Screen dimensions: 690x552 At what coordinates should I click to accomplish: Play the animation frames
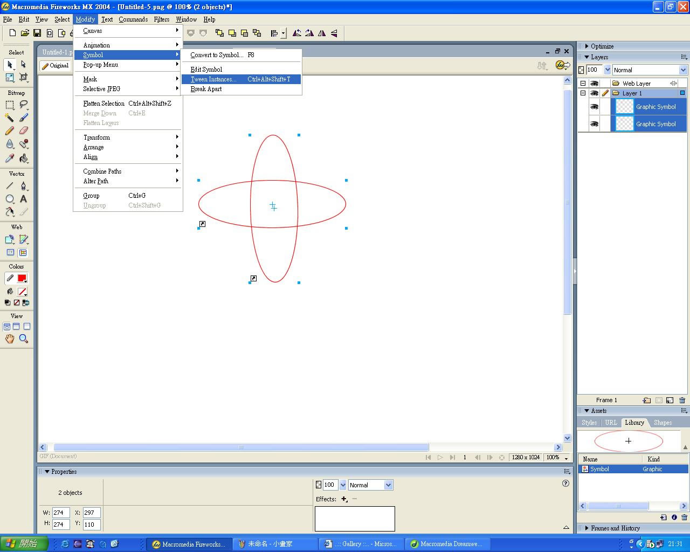pyautogui.click(x=440, y=458)
